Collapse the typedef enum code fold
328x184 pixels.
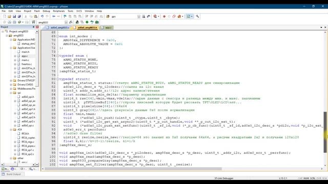[58, 56]
